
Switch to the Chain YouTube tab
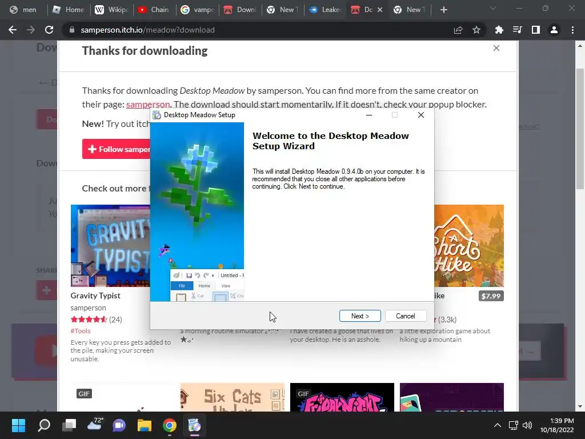(153, 10)
